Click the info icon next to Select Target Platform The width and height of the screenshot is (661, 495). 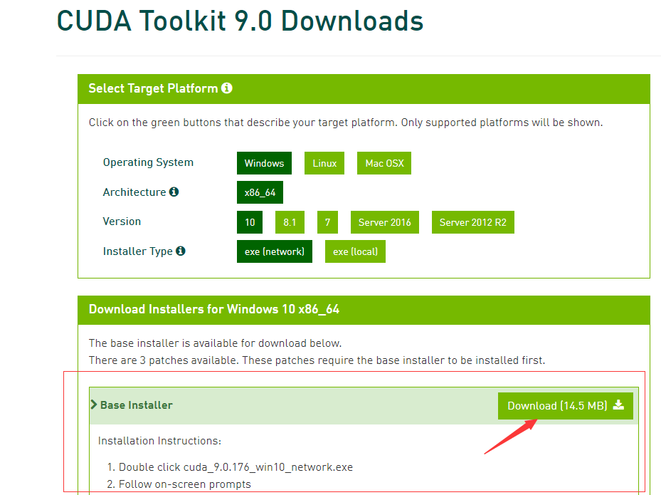click(x=227, y=88)
